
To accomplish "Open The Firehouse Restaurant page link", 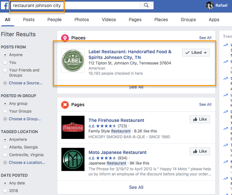I will coord(116,120).
